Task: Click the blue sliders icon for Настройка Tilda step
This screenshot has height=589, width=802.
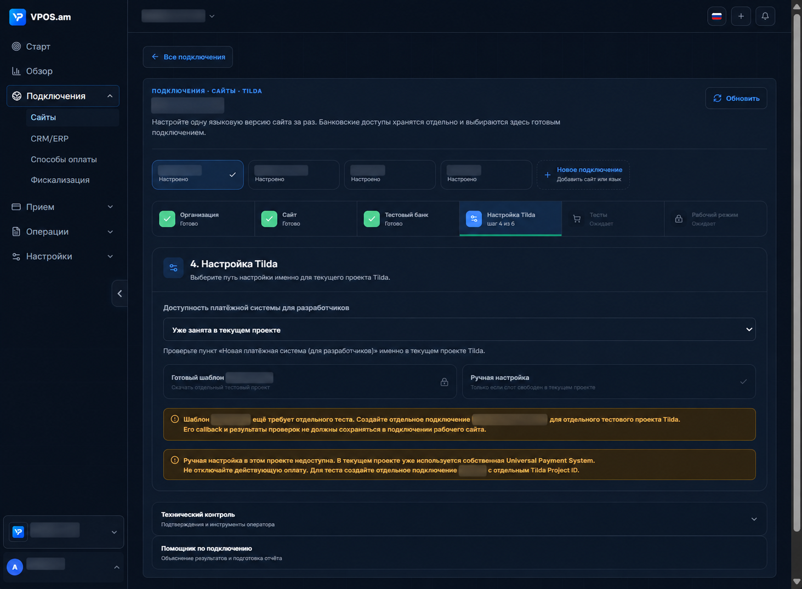Action: (x=474, y=219)
